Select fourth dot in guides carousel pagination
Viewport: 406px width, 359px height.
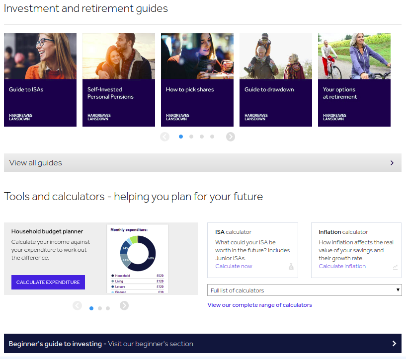click(212, 137)
